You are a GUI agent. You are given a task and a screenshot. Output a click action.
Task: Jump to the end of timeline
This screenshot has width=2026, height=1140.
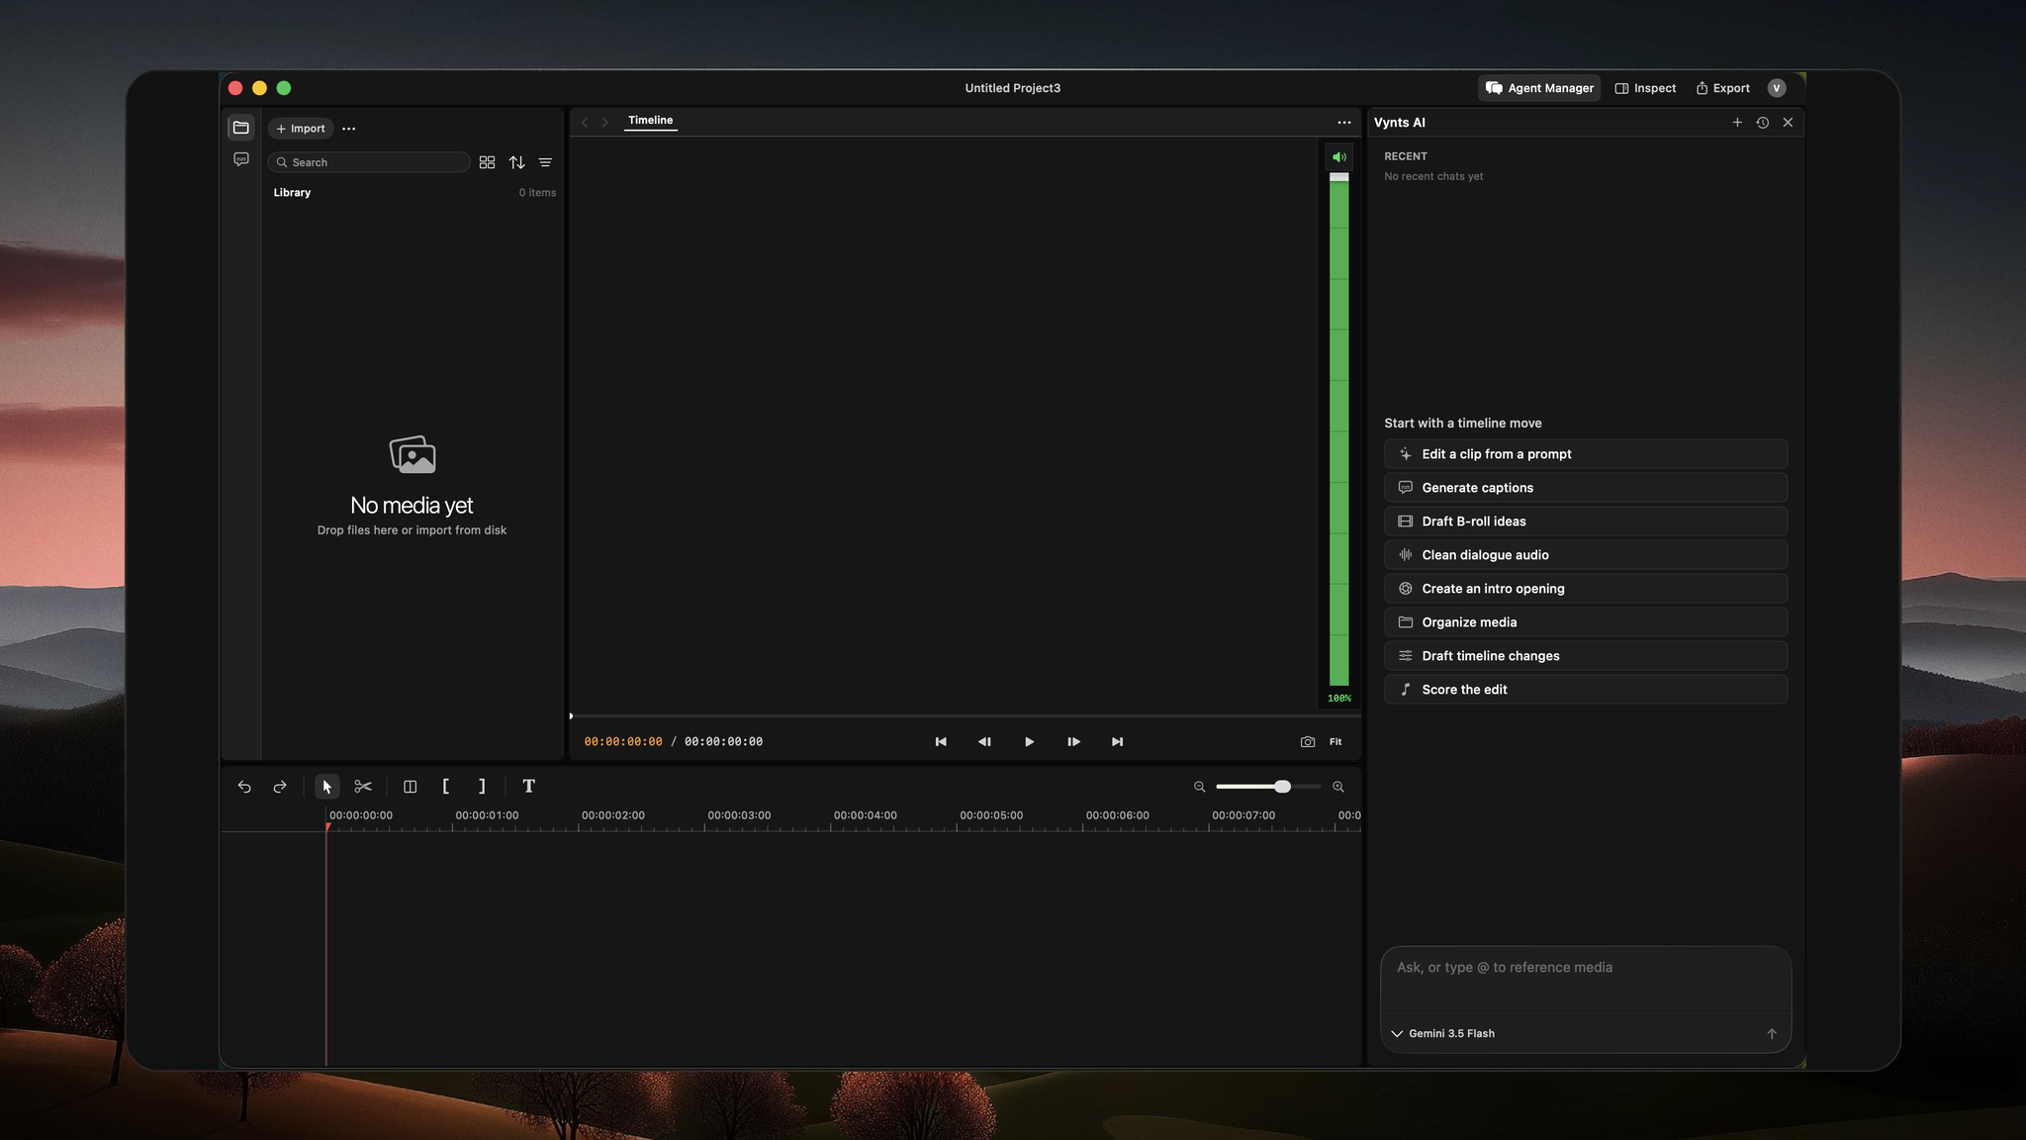(1117, 742)
